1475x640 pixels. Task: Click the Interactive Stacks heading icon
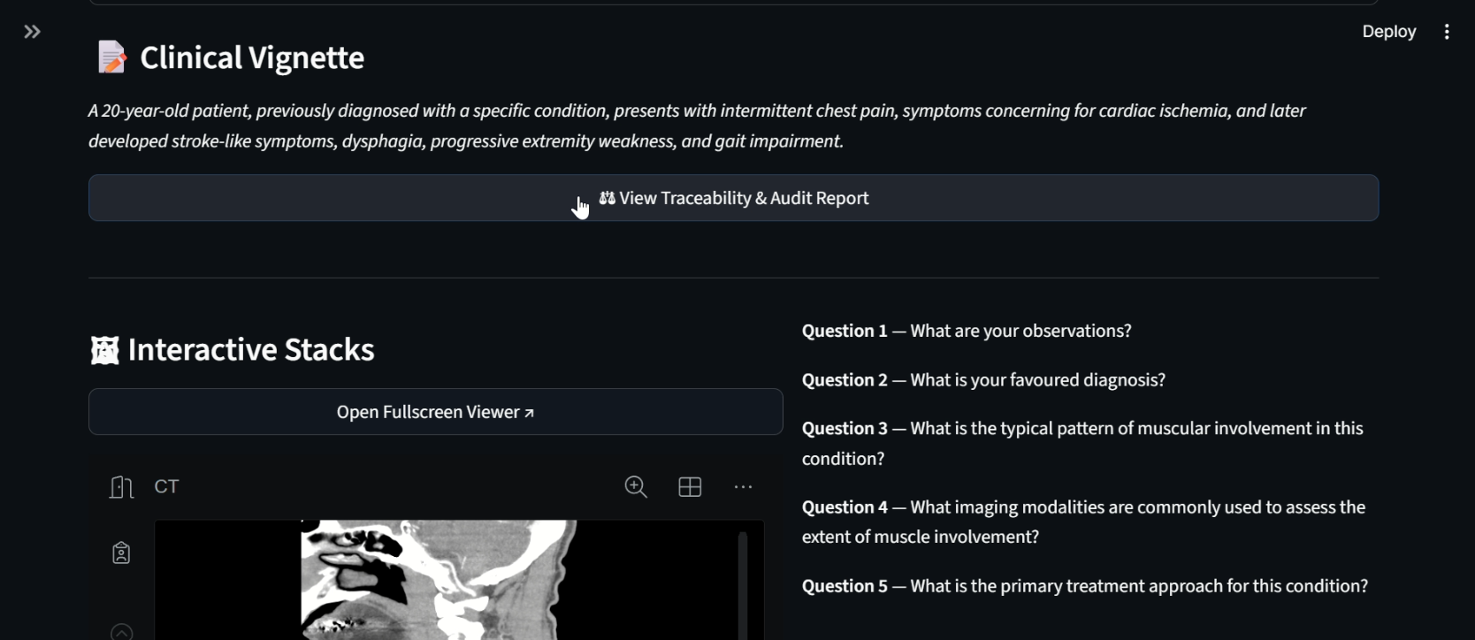click(104, 350)
